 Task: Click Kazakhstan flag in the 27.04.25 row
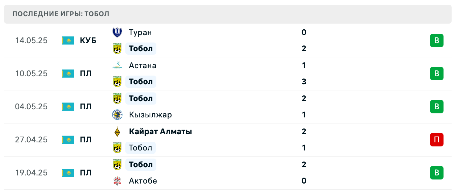68,140
